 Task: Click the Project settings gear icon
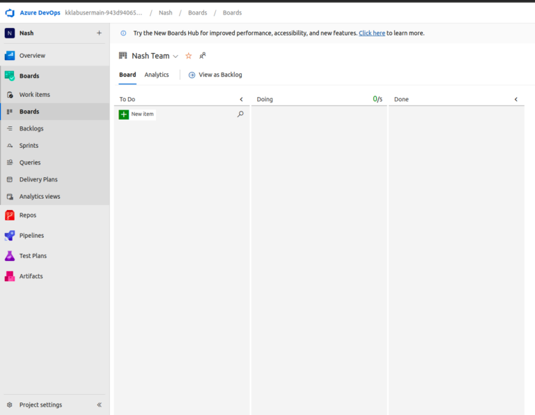(x=10, y=405)
